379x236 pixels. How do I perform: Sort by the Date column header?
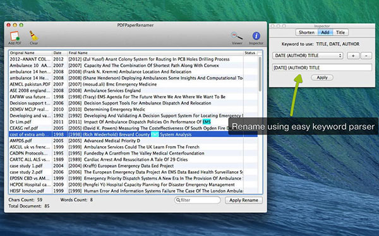pyautogui.click(x=59, y=53)
